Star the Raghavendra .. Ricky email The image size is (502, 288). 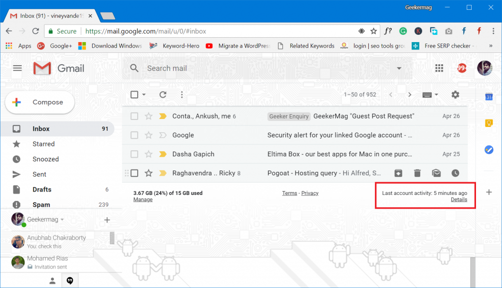149,173
